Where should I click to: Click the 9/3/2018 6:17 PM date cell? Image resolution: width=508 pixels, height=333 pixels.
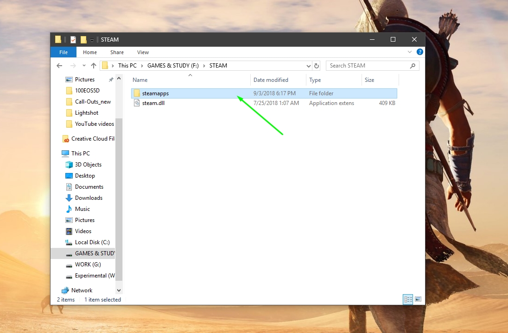[274, 93]
